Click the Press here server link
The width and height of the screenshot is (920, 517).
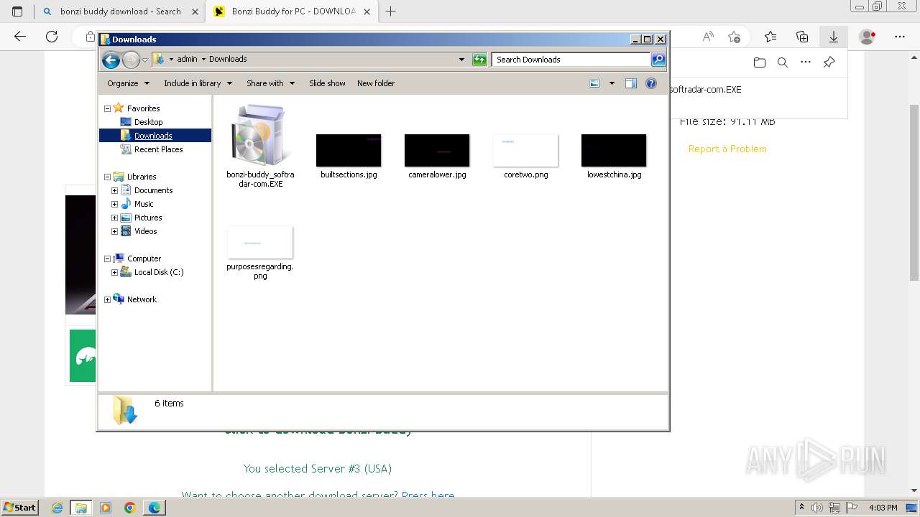(x=428, y=495)
